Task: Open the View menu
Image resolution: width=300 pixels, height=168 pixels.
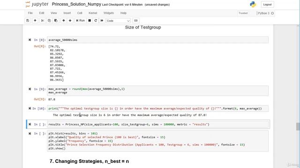Action: pos(54,13)
